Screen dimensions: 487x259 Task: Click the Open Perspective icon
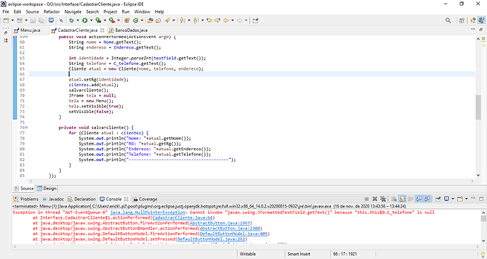pyautogui.click(x=462, y=20)
